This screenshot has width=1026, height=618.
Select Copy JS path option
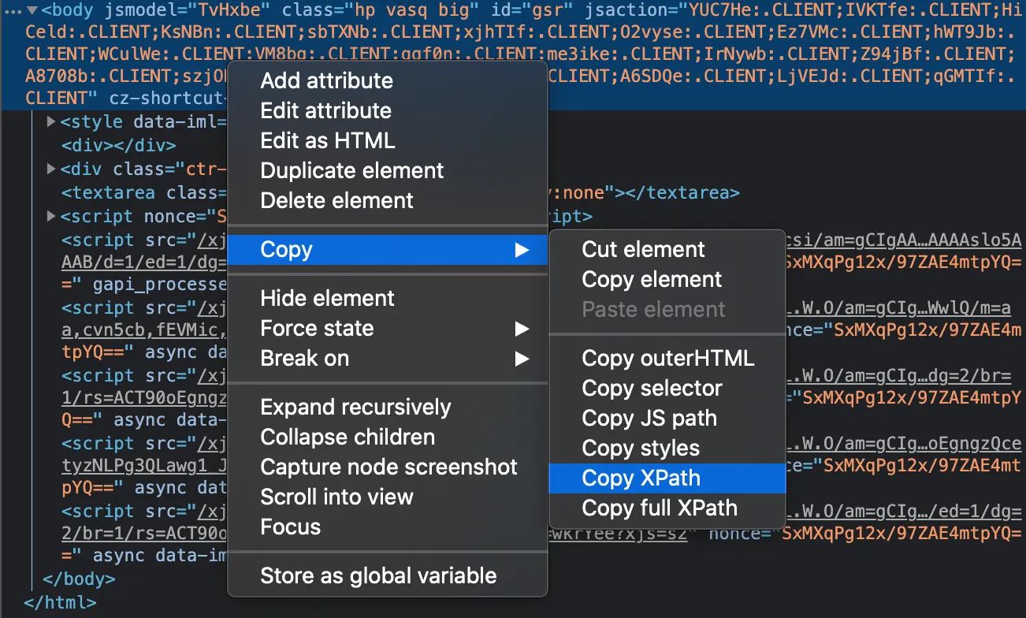click(x=649, y=419)
